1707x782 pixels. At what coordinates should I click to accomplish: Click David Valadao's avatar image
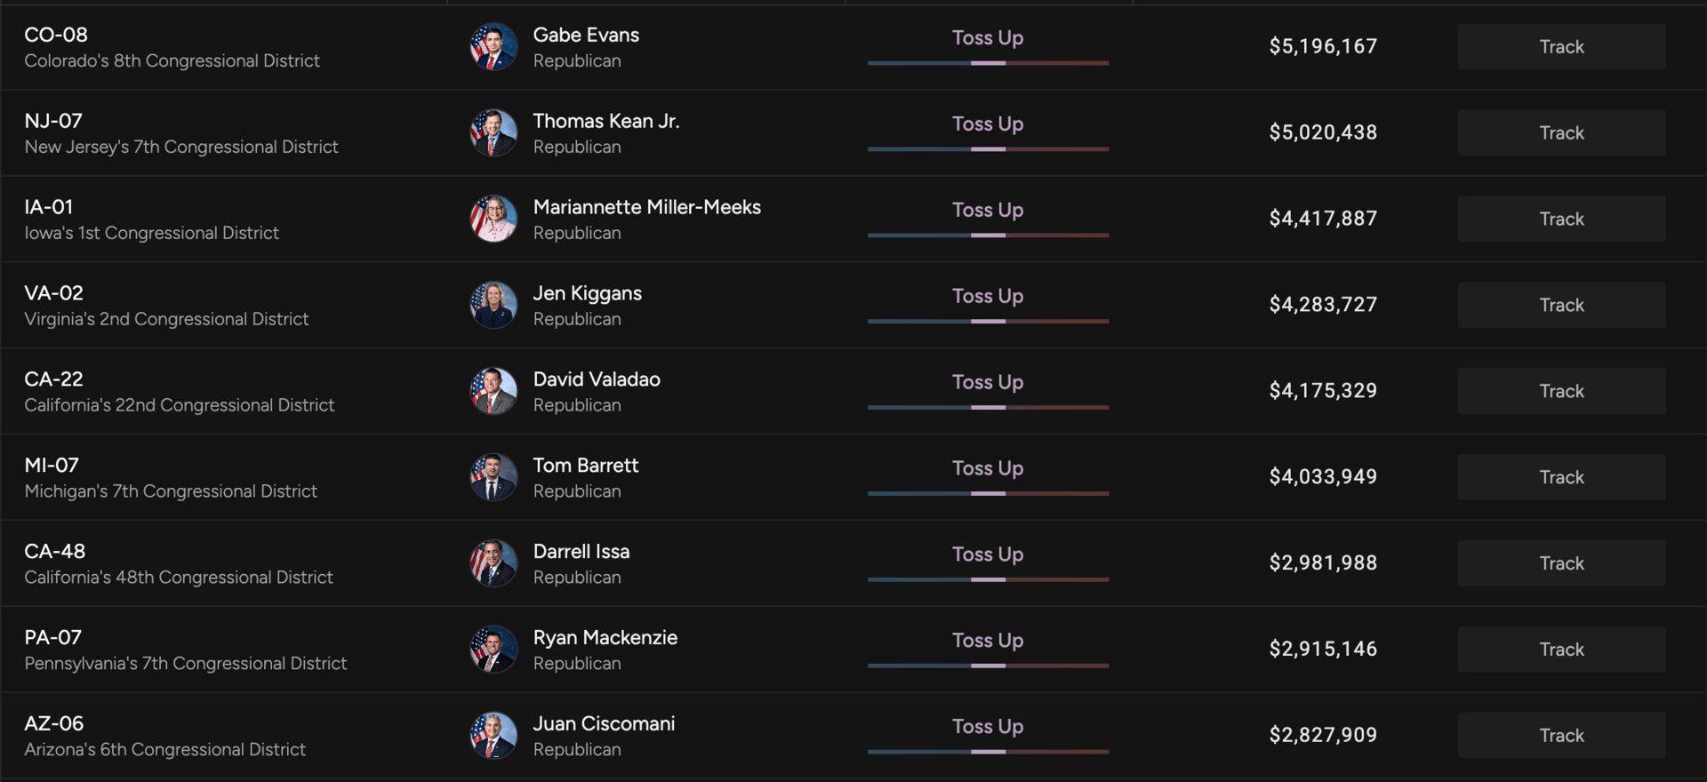pos(493,392)
